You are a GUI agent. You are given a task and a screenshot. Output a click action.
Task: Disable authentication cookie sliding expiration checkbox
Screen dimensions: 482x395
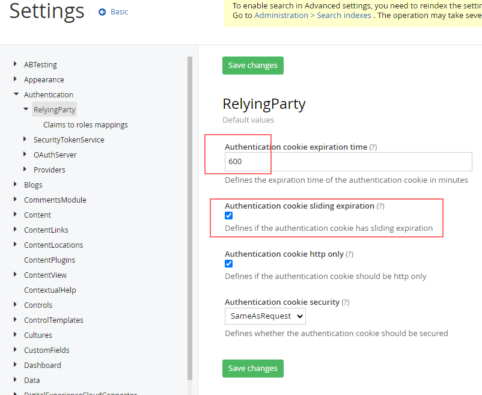point(229,216)
